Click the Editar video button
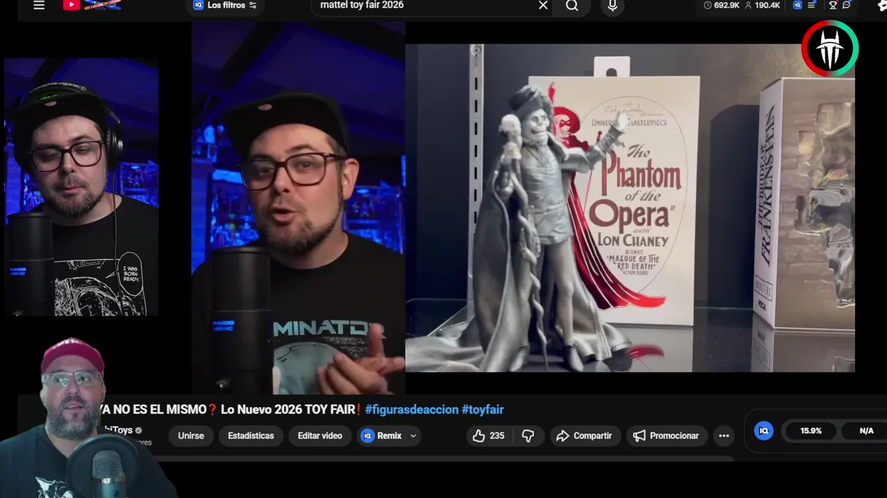The image size is (887, 498). point(319,436)
